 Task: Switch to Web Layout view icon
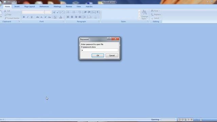point(185,120)
